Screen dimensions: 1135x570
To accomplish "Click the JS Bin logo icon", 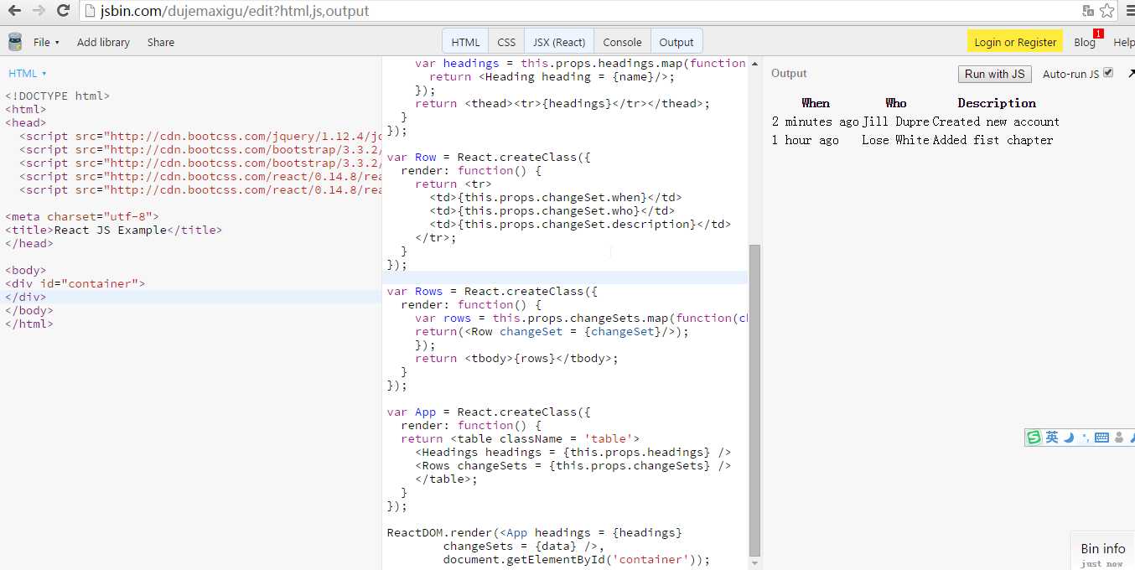I will pyautogui.click(x=15, y=42).
